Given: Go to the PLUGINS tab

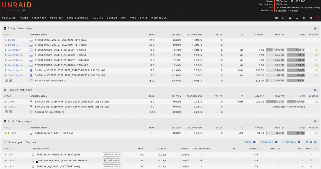Looking at the screenshot, I should (x=98, y=18).
